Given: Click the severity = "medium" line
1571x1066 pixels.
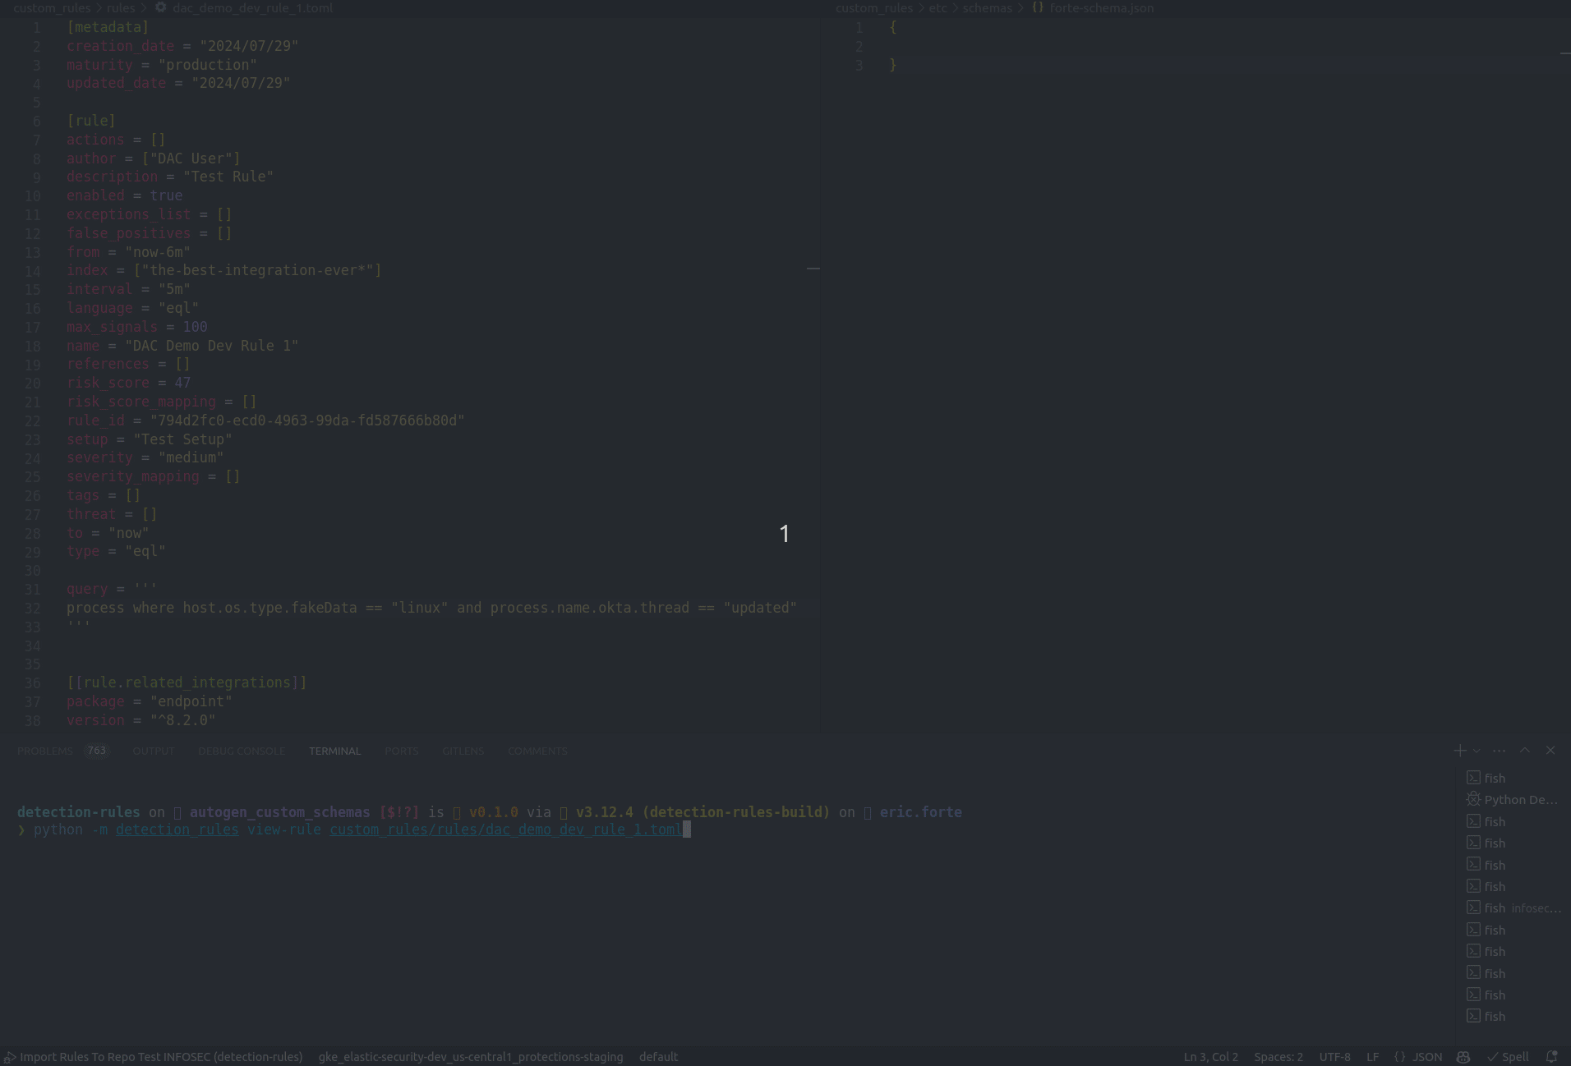Looking at the screenshot, I should point(145,457).
